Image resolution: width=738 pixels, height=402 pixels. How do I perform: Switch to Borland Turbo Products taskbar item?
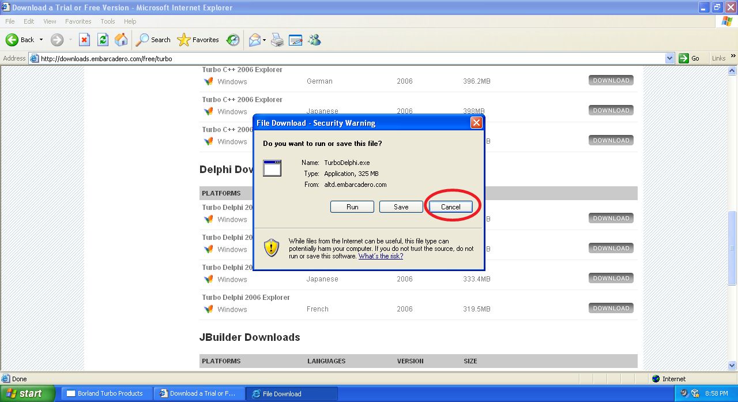[x=107, y=393]
